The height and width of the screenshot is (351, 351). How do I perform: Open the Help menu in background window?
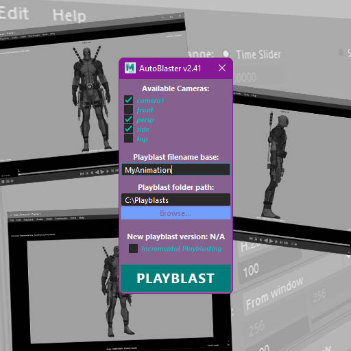[69, 16]
